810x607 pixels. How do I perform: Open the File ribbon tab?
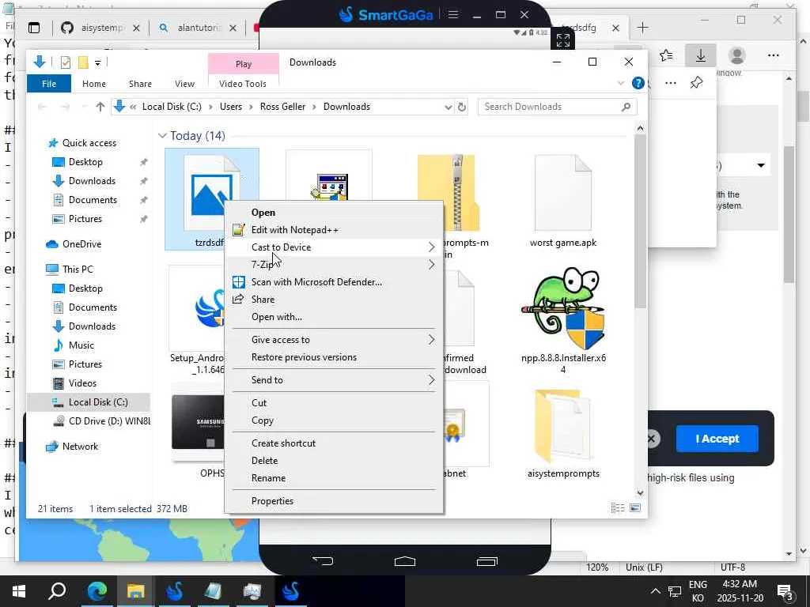click(x=49, y=84)
